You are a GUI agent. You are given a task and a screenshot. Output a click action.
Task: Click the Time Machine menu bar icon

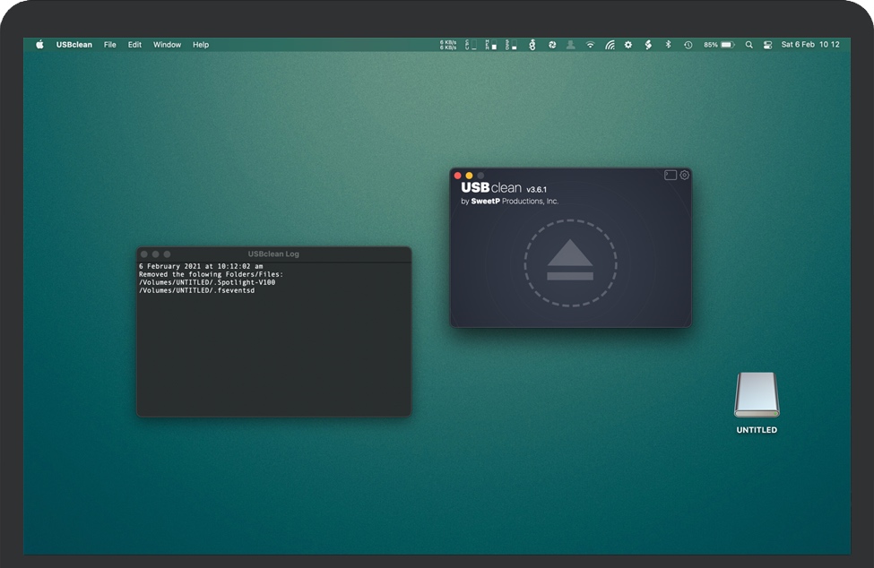coord(688,45)
